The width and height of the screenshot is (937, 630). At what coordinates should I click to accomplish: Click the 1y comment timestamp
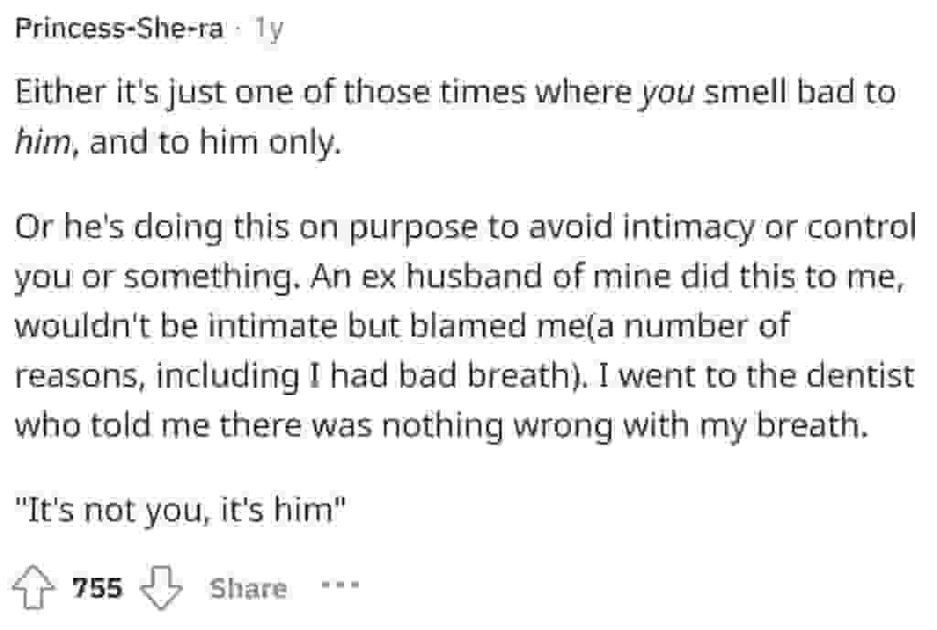click(x=269, y=29)
